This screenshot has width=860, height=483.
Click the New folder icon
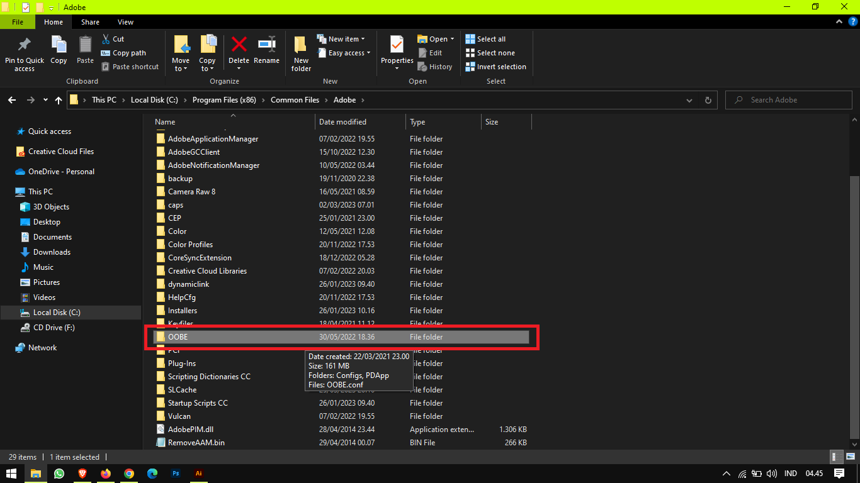(301, 45)
